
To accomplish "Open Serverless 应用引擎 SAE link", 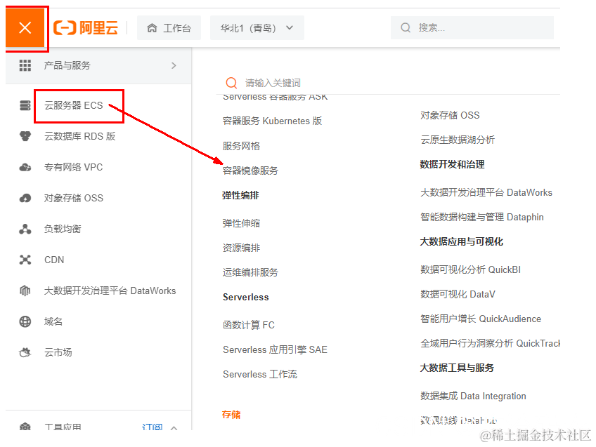I will [x=275, y=350].
